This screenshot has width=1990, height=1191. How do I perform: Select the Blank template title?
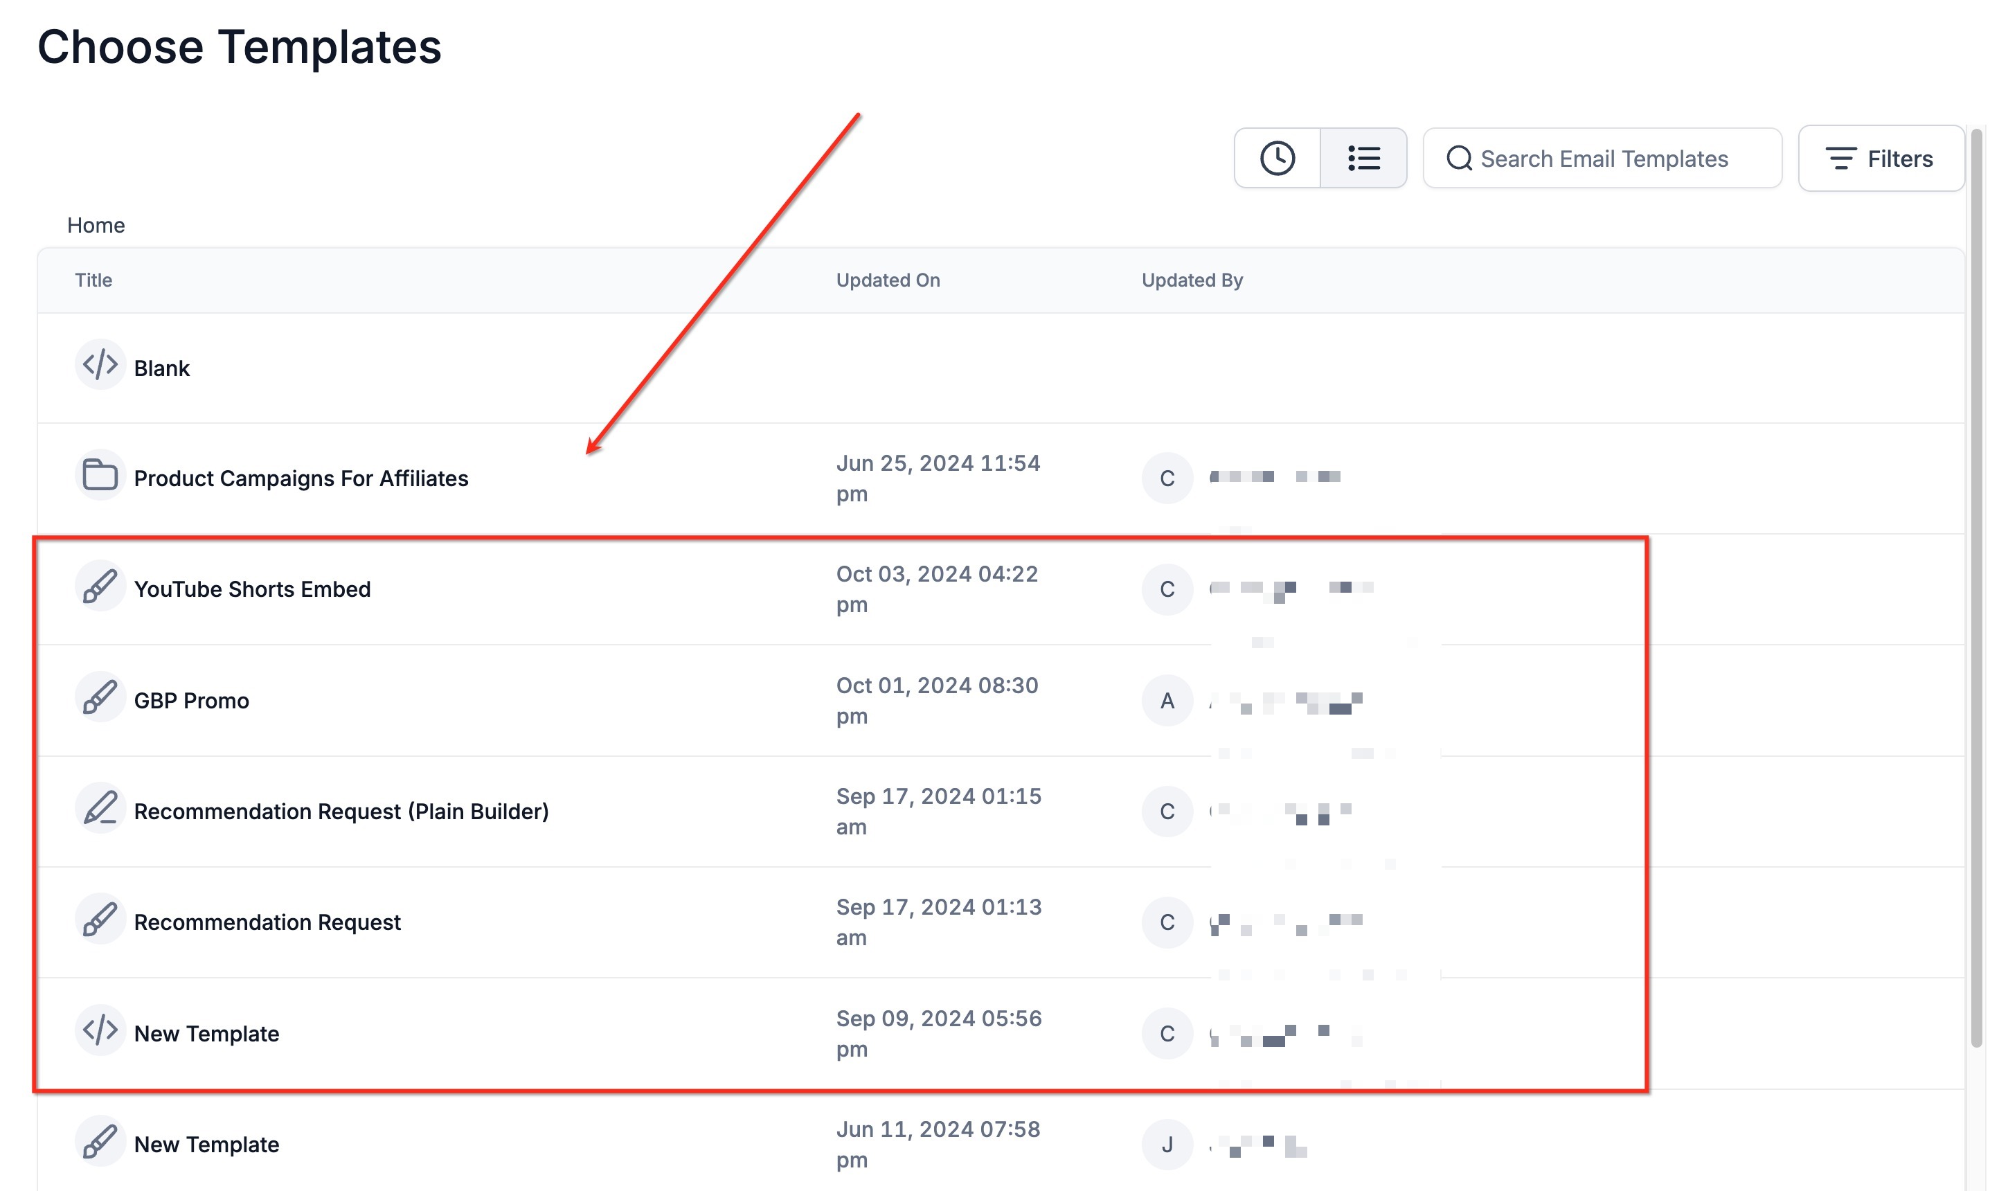coord(161,368)
